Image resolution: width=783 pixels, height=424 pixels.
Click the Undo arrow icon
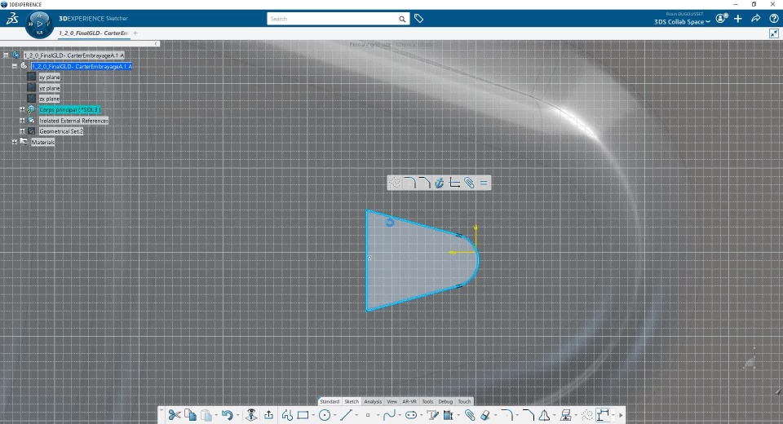tap(228, 415)
